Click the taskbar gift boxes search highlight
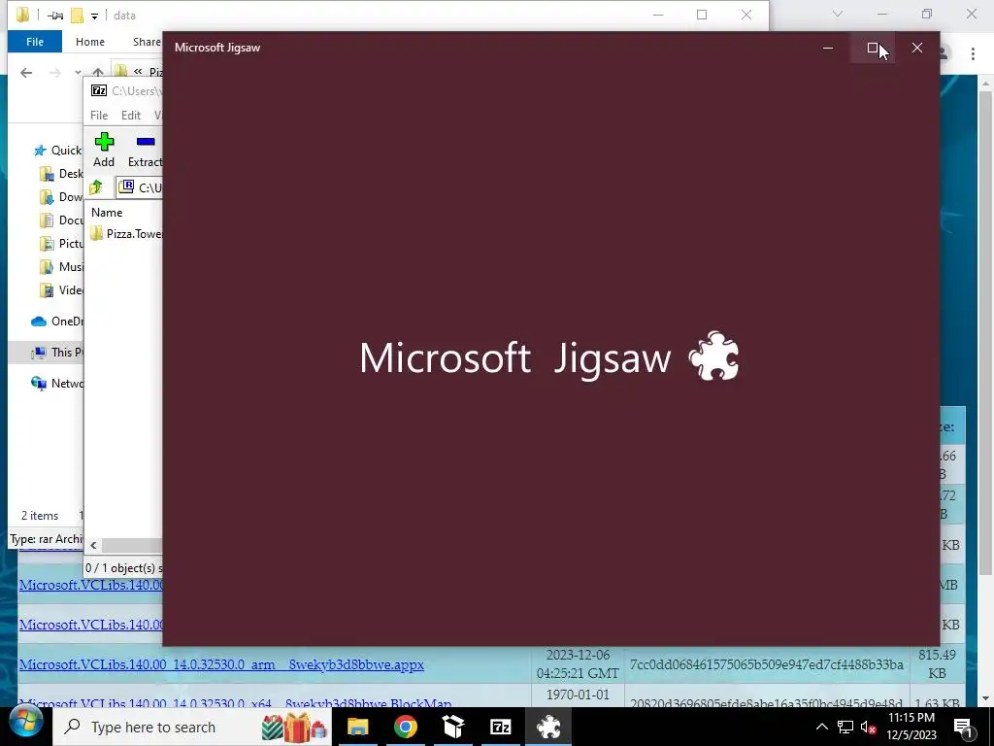 (x=294, y=727)
